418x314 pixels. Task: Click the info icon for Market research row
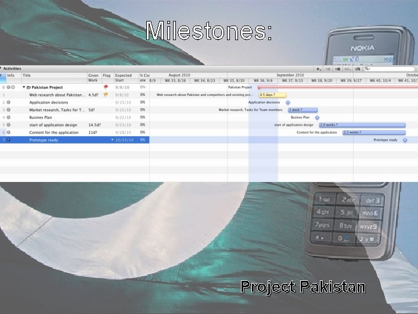tap(9, 110)
